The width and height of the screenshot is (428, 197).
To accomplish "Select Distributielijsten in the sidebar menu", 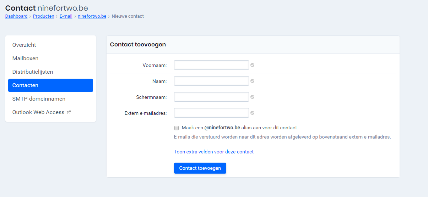I will [33, 72].
